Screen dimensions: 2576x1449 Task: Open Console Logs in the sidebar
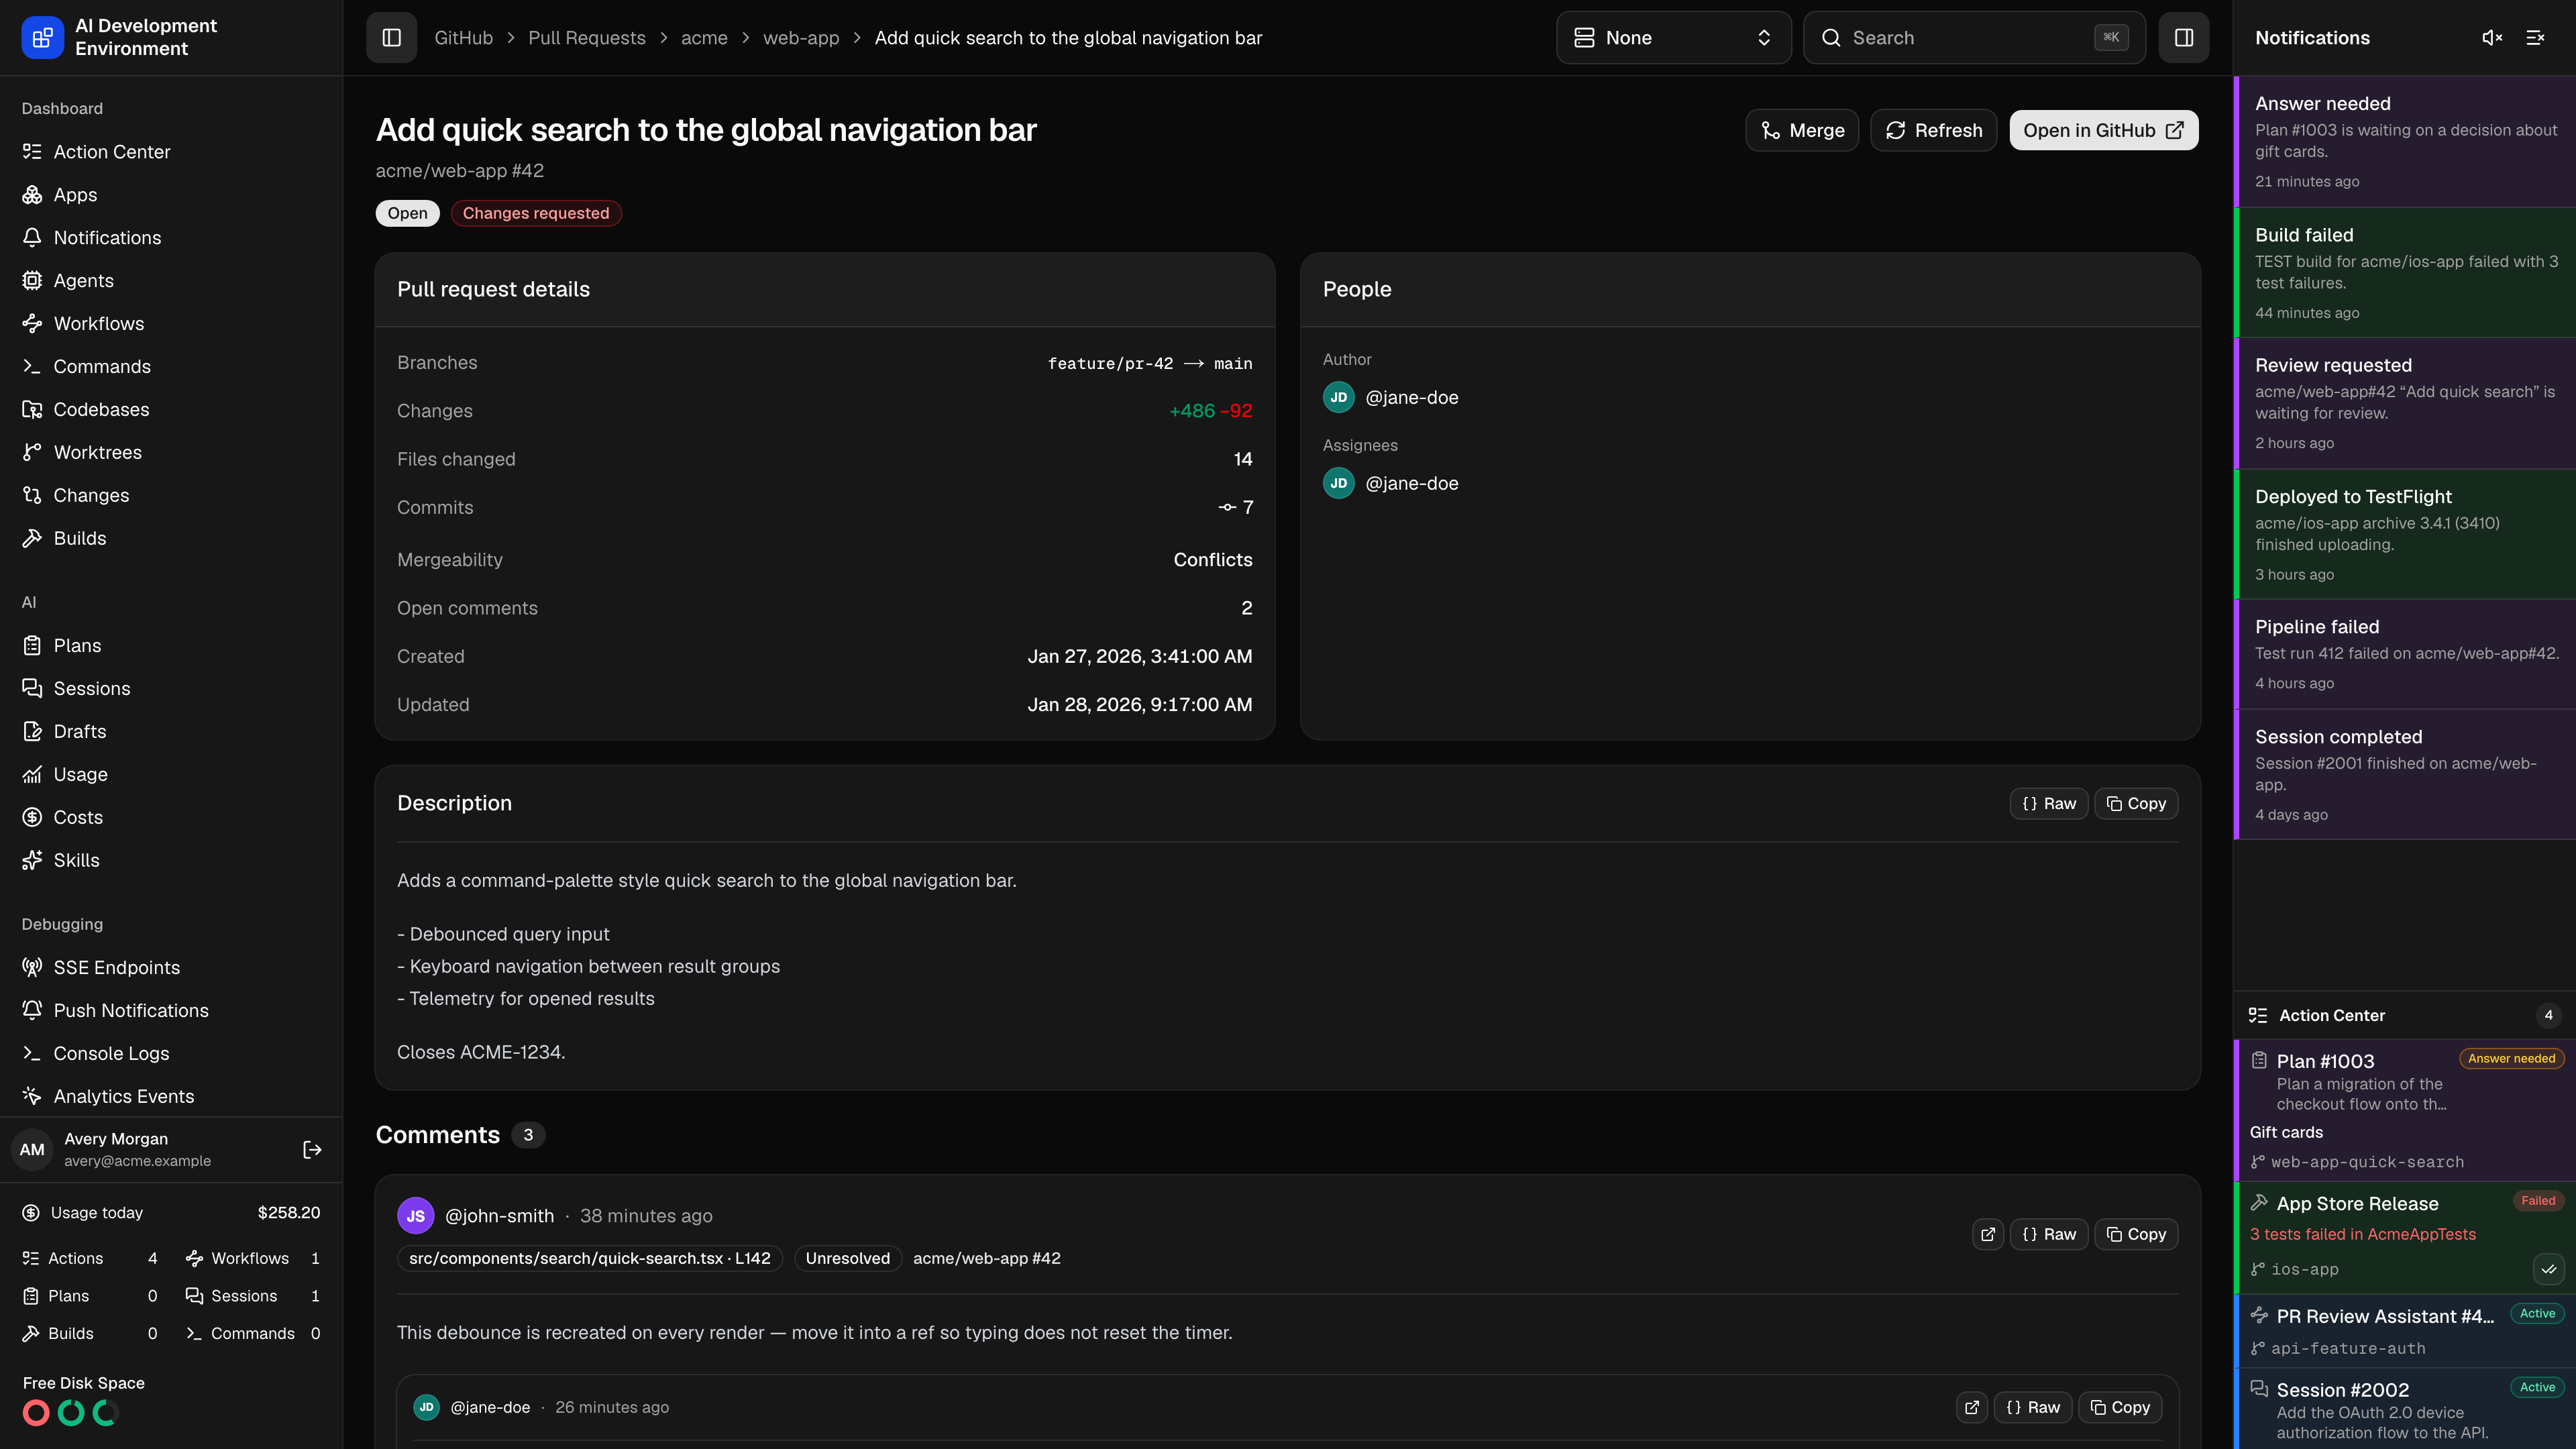171,1054
